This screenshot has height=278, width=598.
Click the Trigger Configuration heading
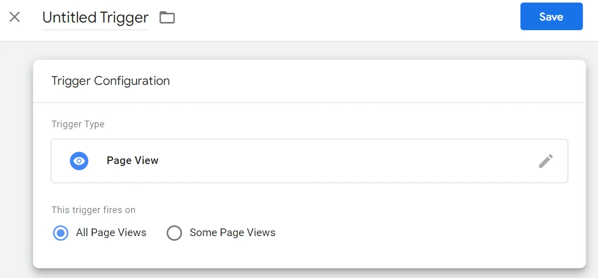[111, 81]
